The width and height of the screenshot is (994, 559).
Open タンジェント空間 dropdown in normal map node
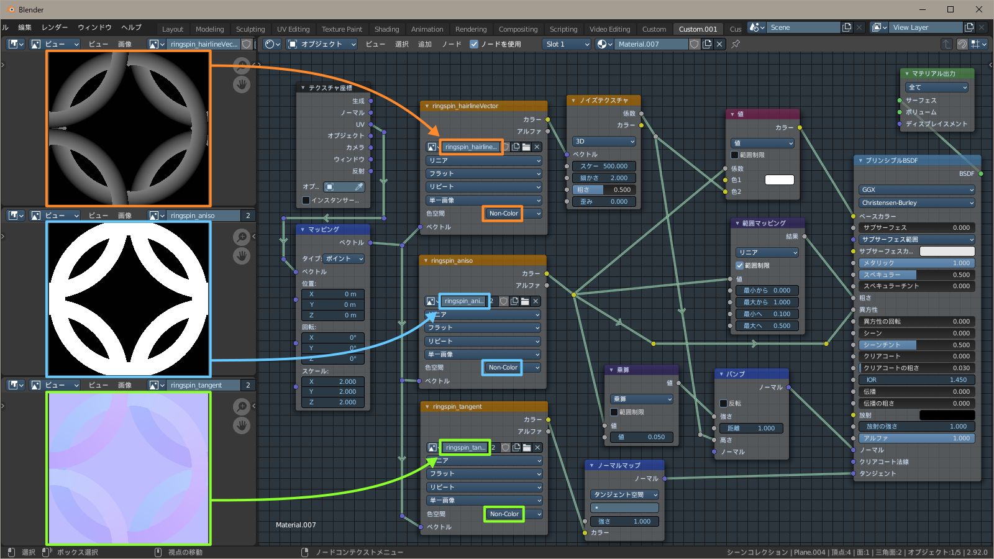[624, 495]
